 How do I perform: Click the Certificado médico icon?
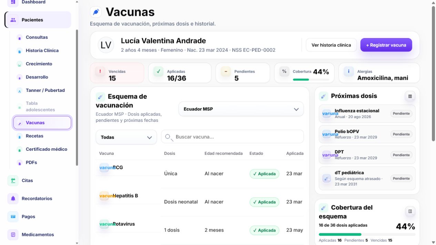tap(20, 149)
